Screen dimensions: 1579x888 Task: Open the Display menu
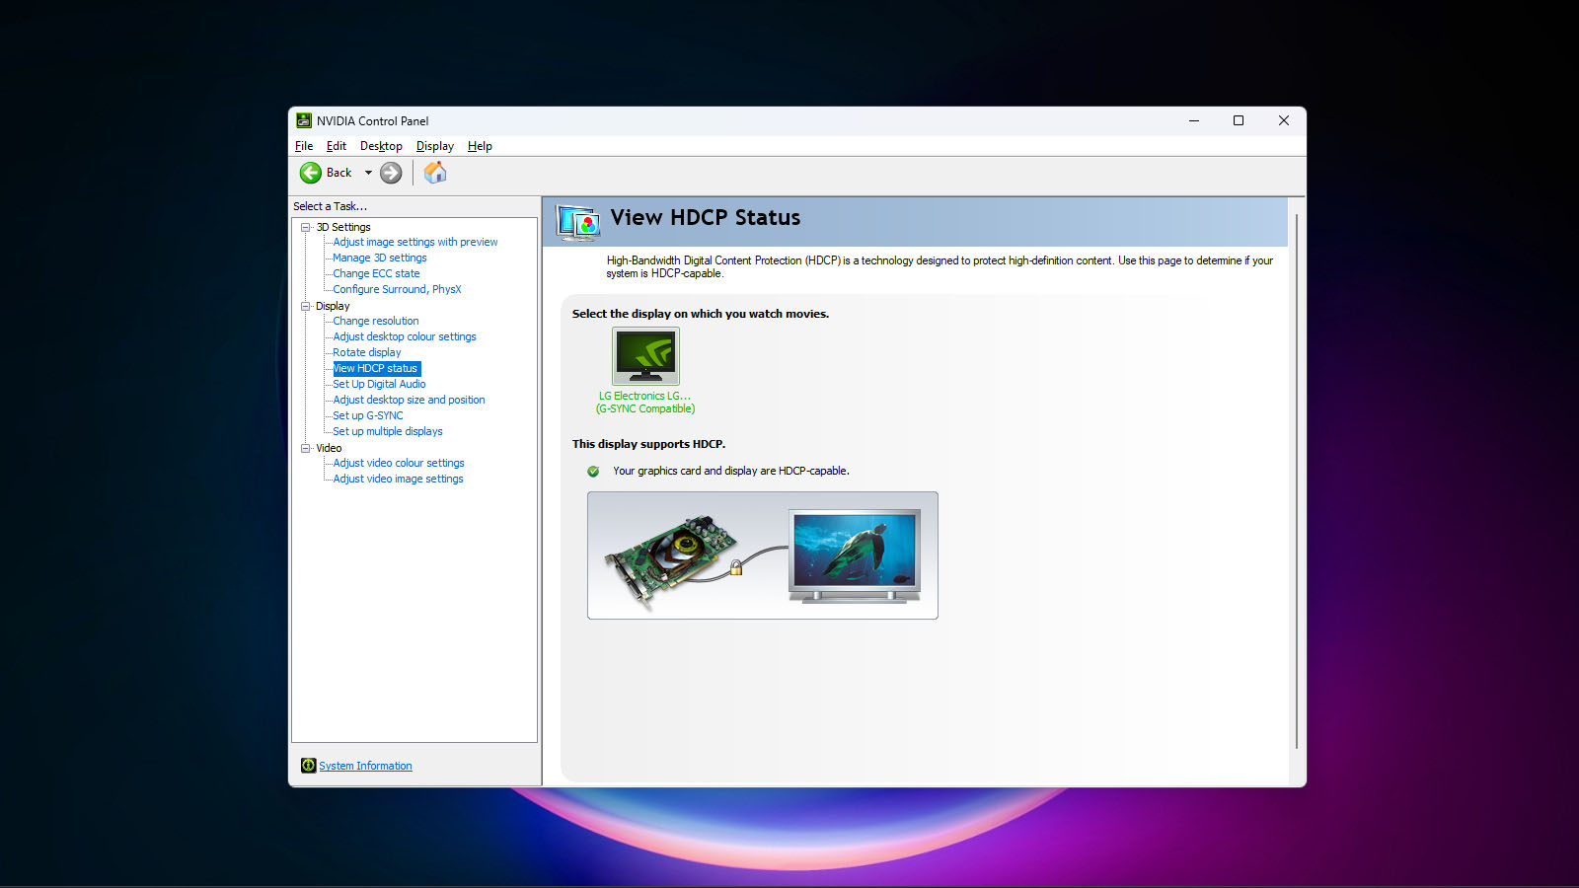pos(434,145)
